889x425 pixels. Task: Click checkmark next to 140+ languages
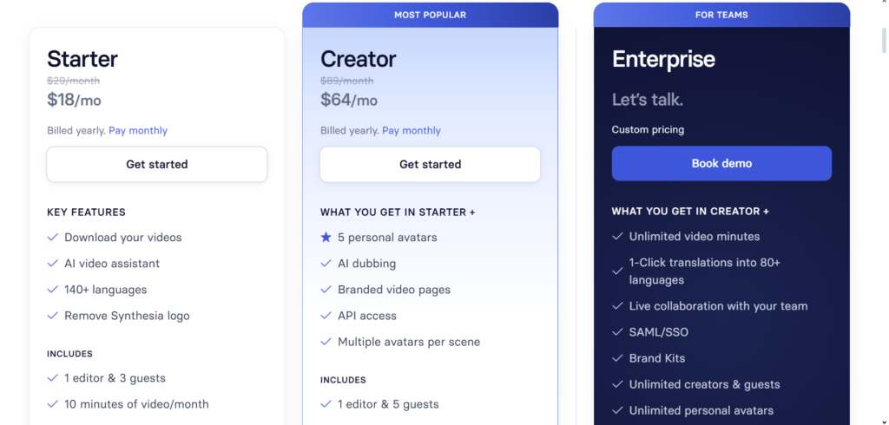coord(52,290)
